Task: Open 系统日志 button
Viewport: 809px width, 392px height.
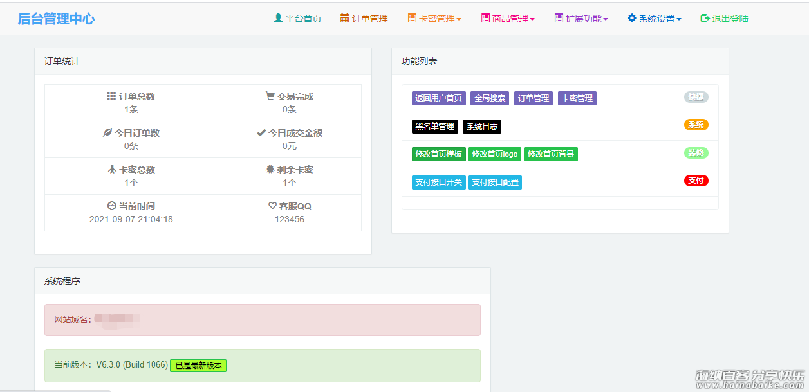Action: 482,127
